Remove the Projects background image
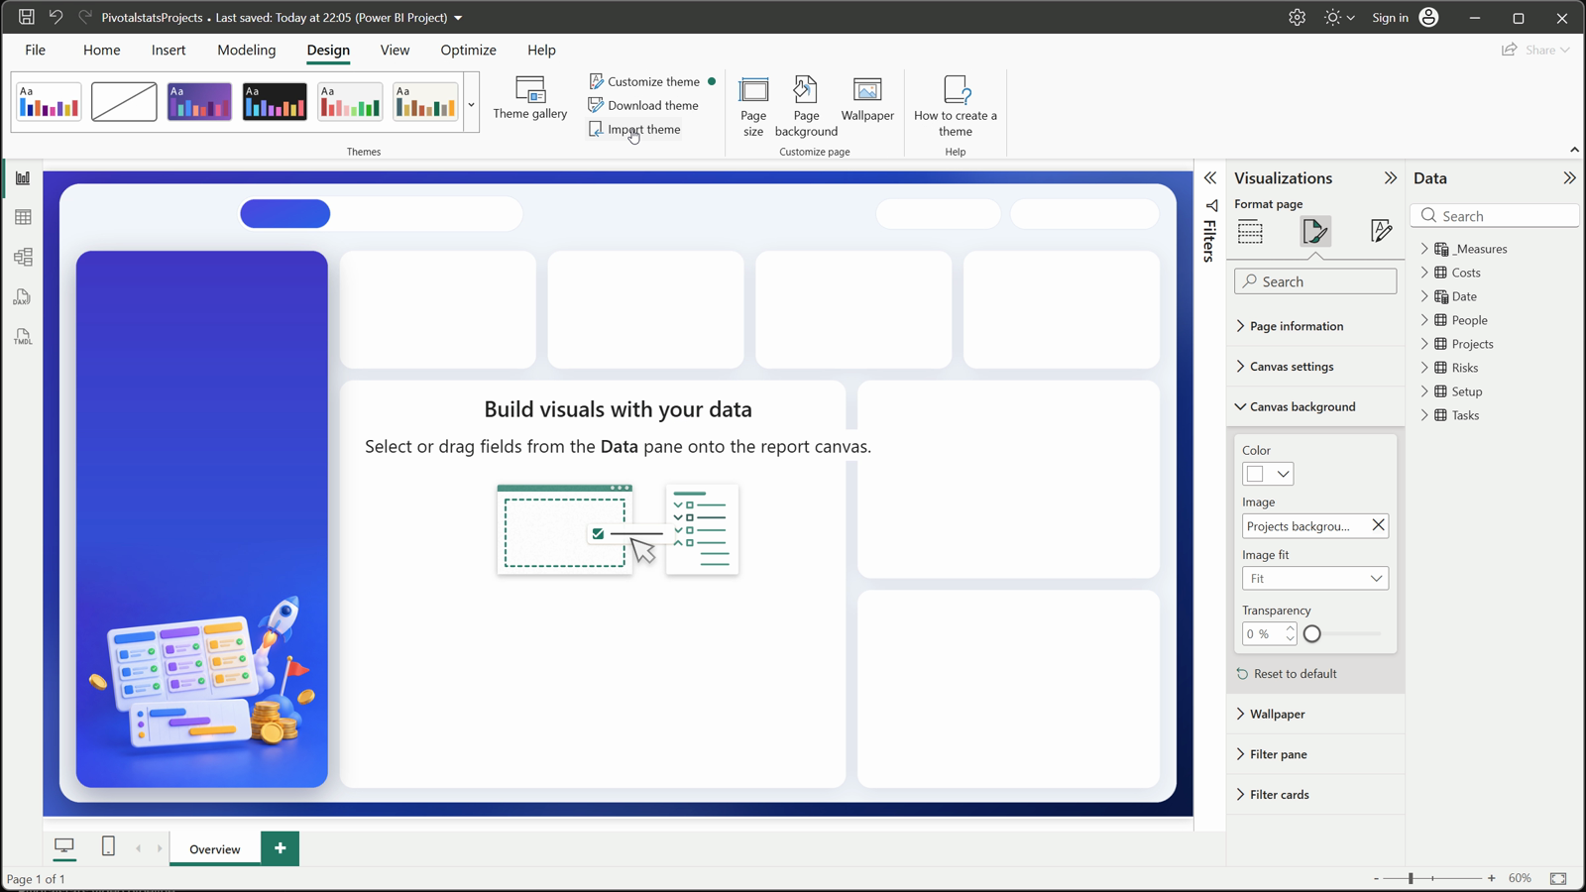The width and height of the screenshot is (1586, 892). [1378, 525]
